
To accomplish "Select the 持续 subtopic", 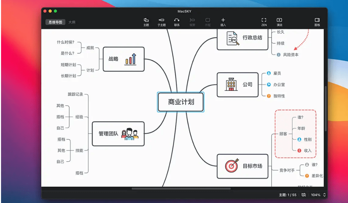I will [x=281, y=43].
